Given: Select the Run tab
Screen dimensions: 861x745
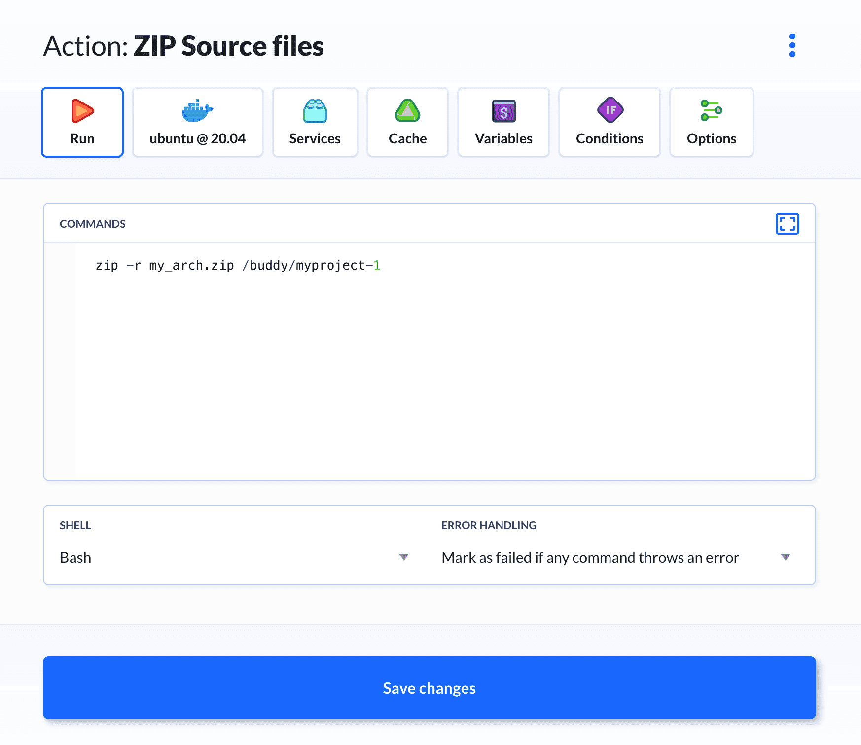Looking at the screenshot, I should coord(82,122).
